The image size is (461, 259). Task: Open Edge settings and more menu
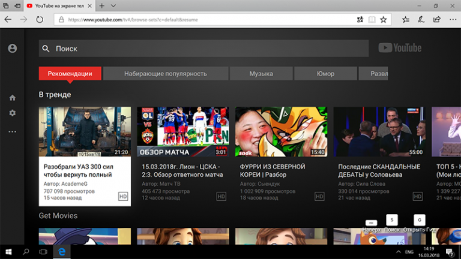pyautogui.click(x=452, y=19)
